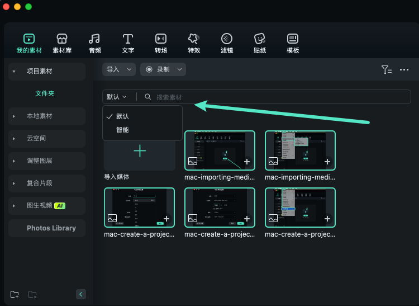Click the new folder icon at bottom
This screenshot has width=419, height=306.
coord(15,294)
